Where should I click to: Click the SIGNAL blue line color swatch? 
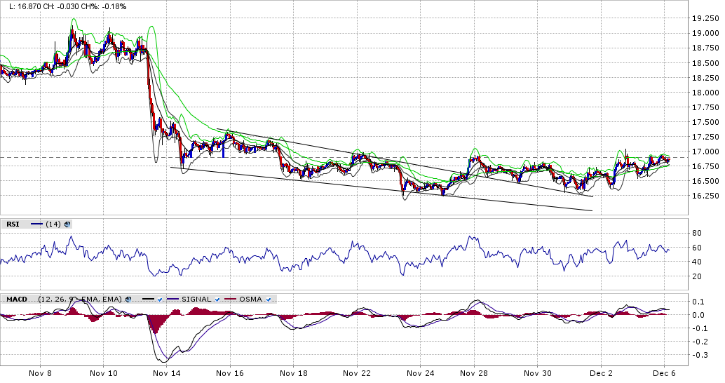(173, 300)
